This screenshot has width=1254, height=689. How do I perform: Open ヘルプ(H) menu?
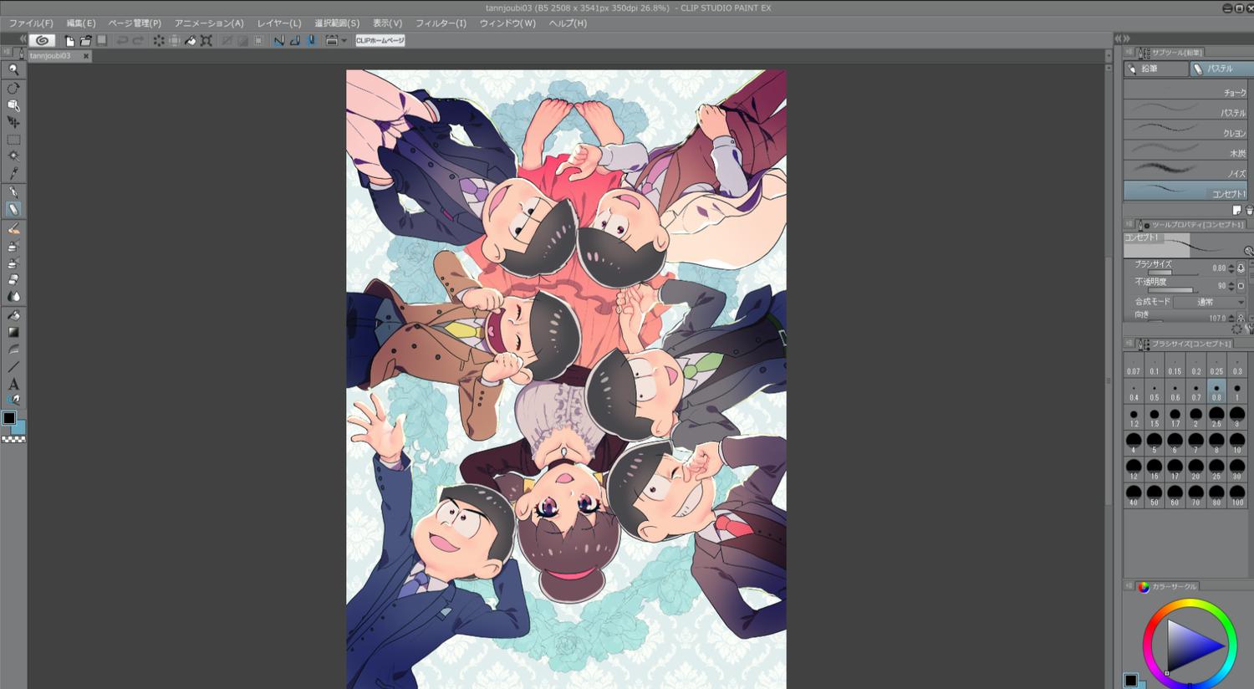click(568, 23)
